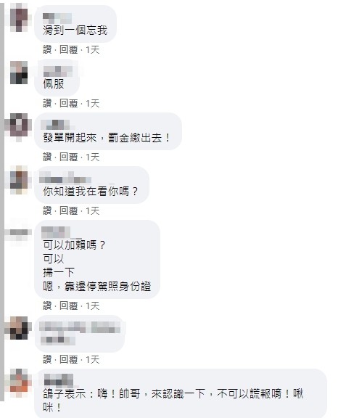This screenshot has height=418, width=346.
Task: Open avatar of the 佩服 commenter
Action: (19, 73)
